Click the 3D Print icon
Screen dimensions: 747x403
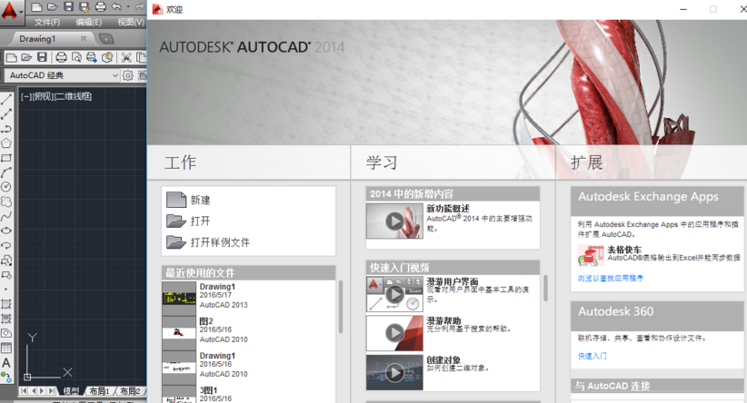(107, 57)
